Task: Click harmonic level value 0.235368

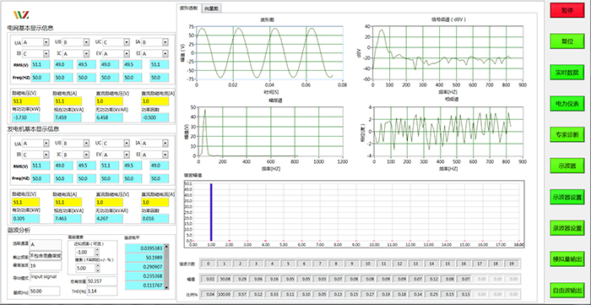Action: 144,276
